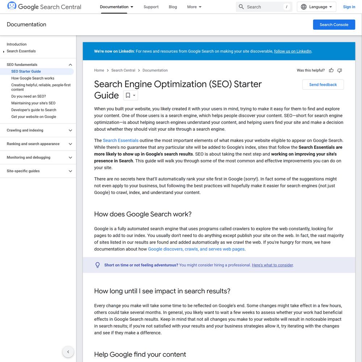
Task: Expand the Search Essentials tree arrow
Action: tap(4, 51)
